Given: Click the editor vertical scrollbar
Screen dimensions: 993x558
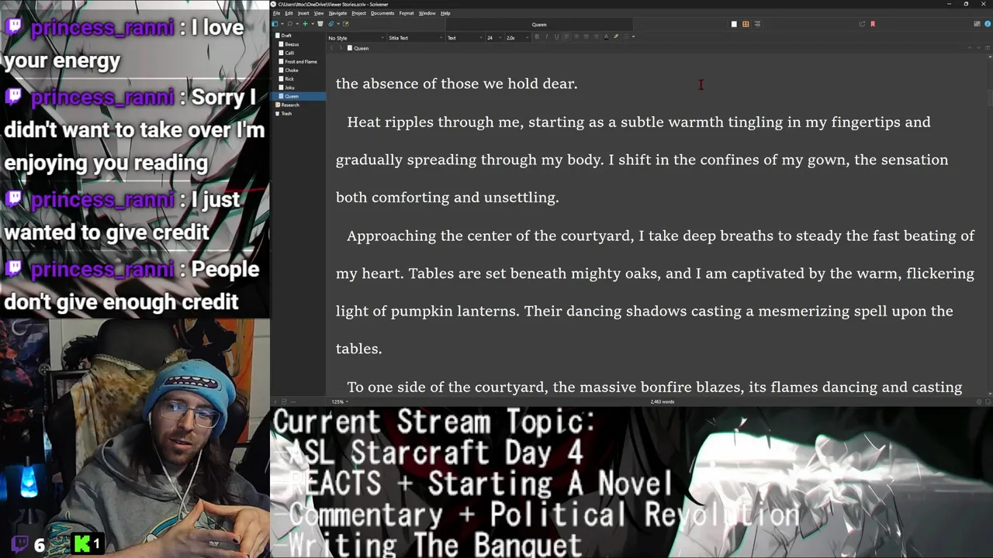Looking at the screenshot, I should (989, 225).
